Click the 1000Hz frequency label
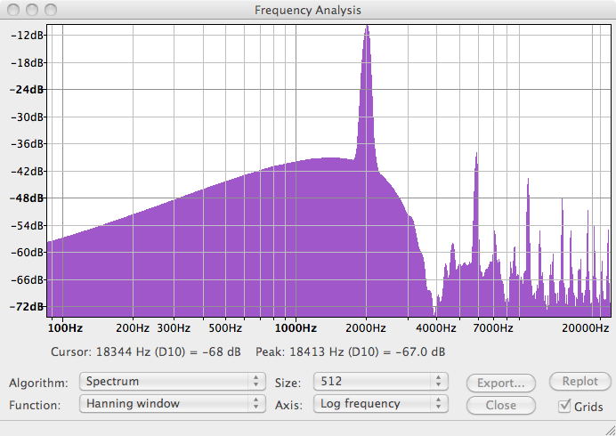This screenshot has width=616, height=436. 296,328
